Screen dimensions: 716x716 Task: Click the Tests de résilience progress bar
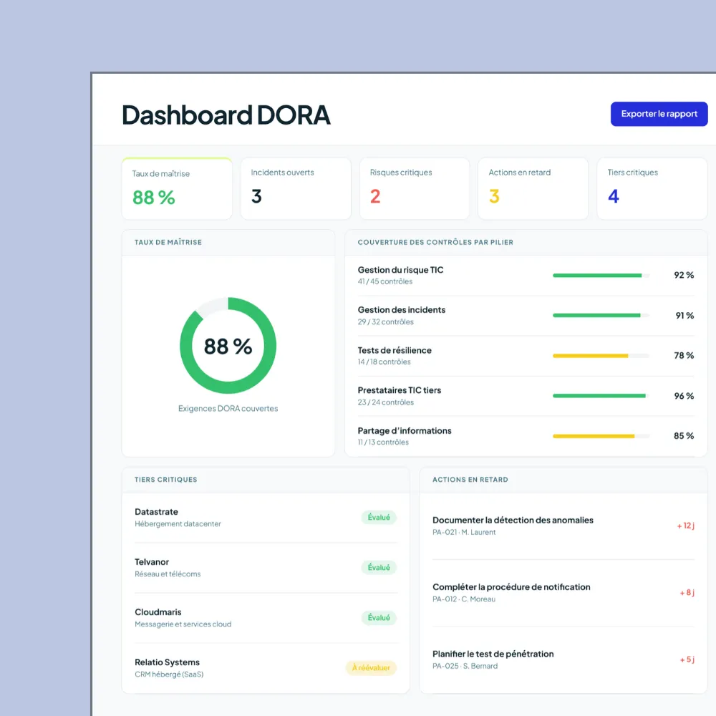click(601, 356)
